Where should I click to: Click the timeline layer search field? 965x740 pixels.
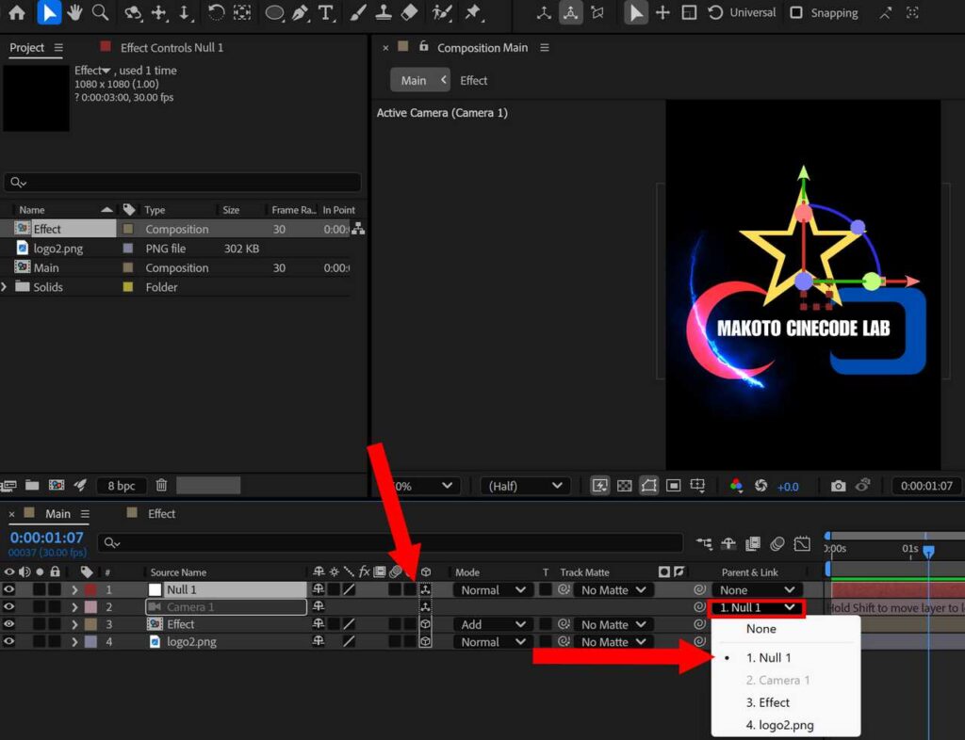[390, 542]
